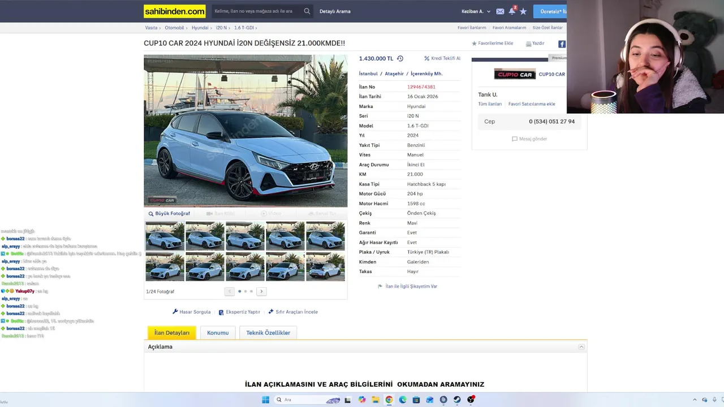Share listing via Facebook icon

coord(562,44)
